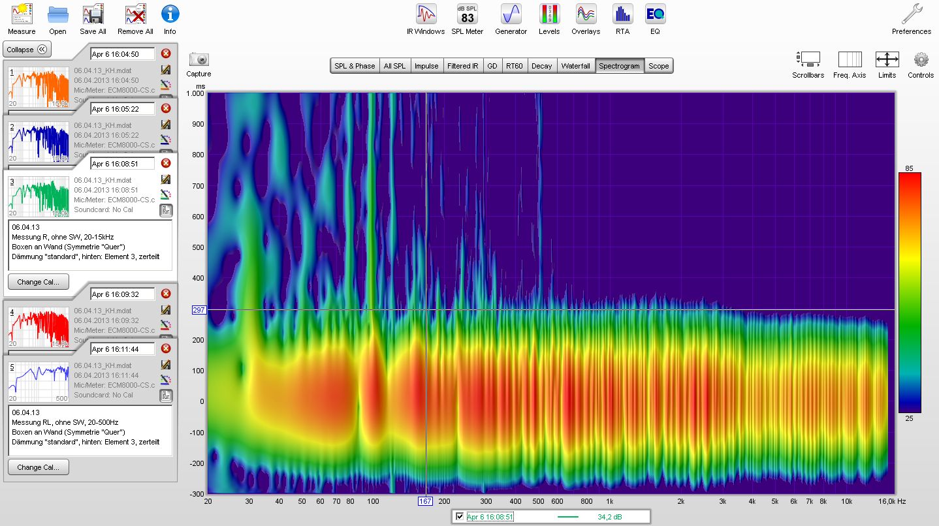This screenshot has width=939, height=526.
Task: Collapse the measurements panel
Action: (27, 50)
